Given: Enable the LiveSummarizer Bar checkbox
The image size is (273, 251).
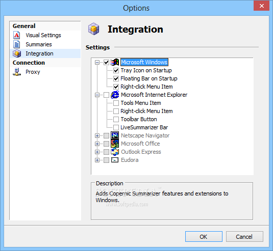Looking at the screenshot, I should pyautogui.click(x=116, y=127).
